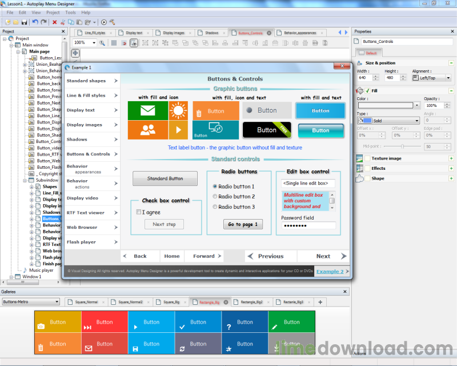
Task: Click the Save icon in main toolbar
Action: pos(24,22)
